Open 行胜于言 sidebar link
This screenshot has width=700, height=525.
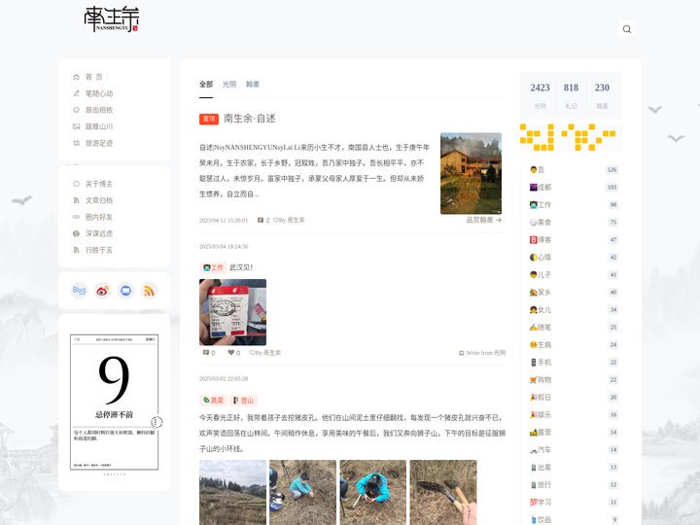(x=99, y=250)
